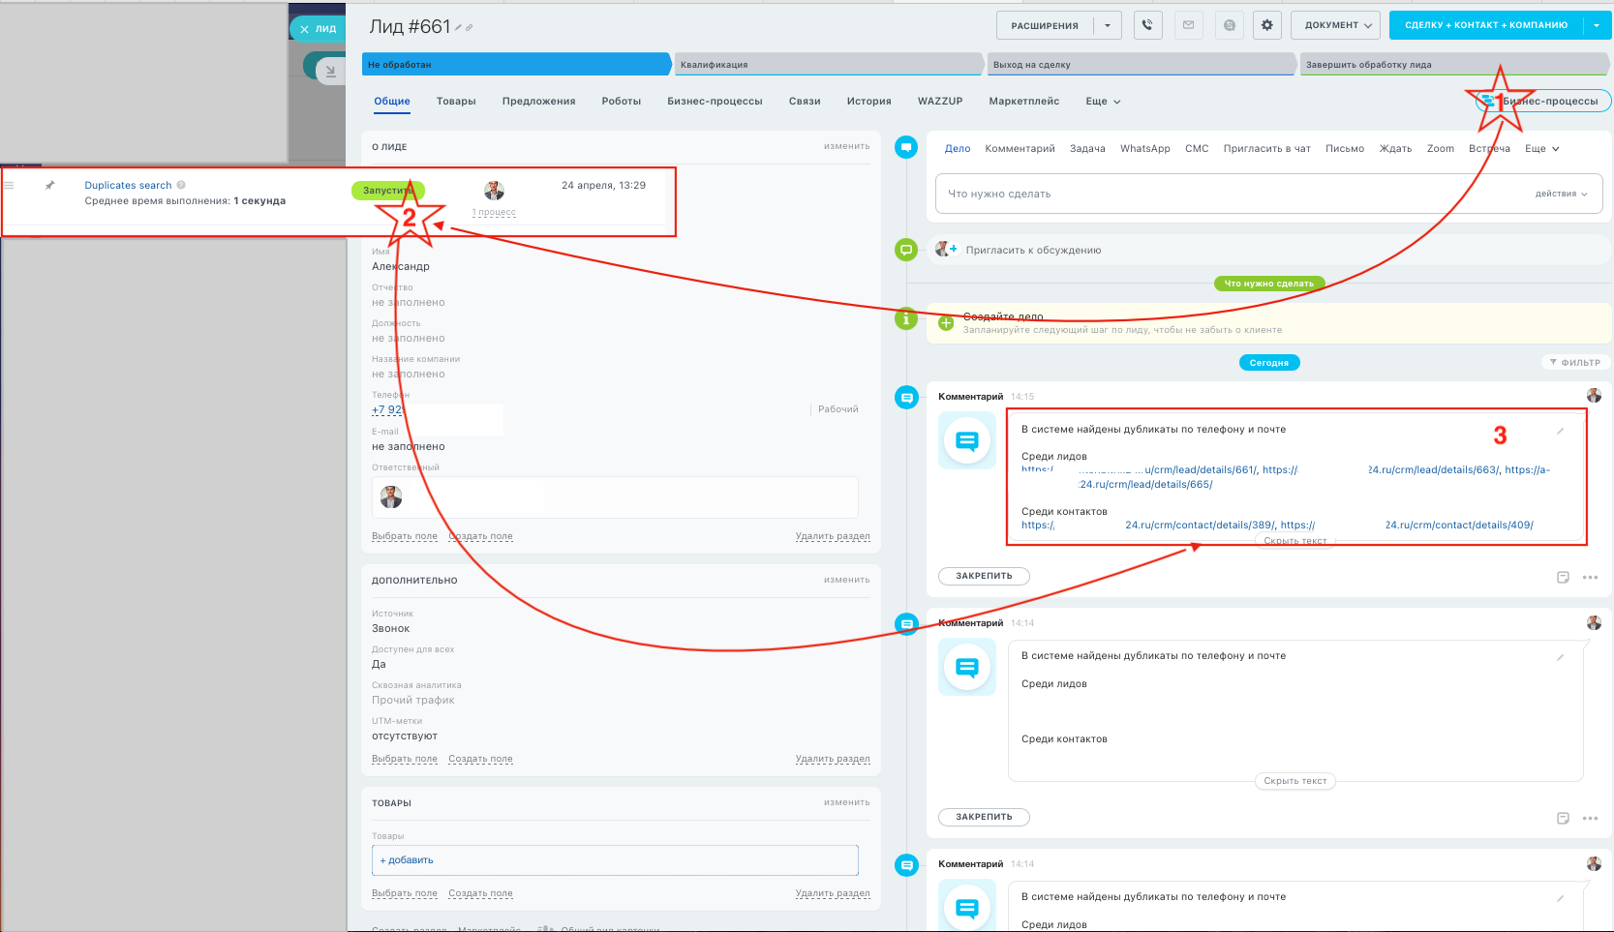Screen dimensions: 1614x932
Task: Open settings via the gear icon
Action: [1266, 25]
